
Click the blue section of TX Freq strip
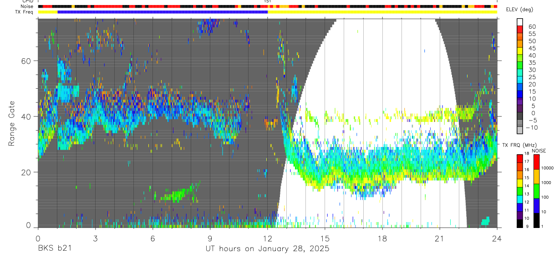pos(163,12)
